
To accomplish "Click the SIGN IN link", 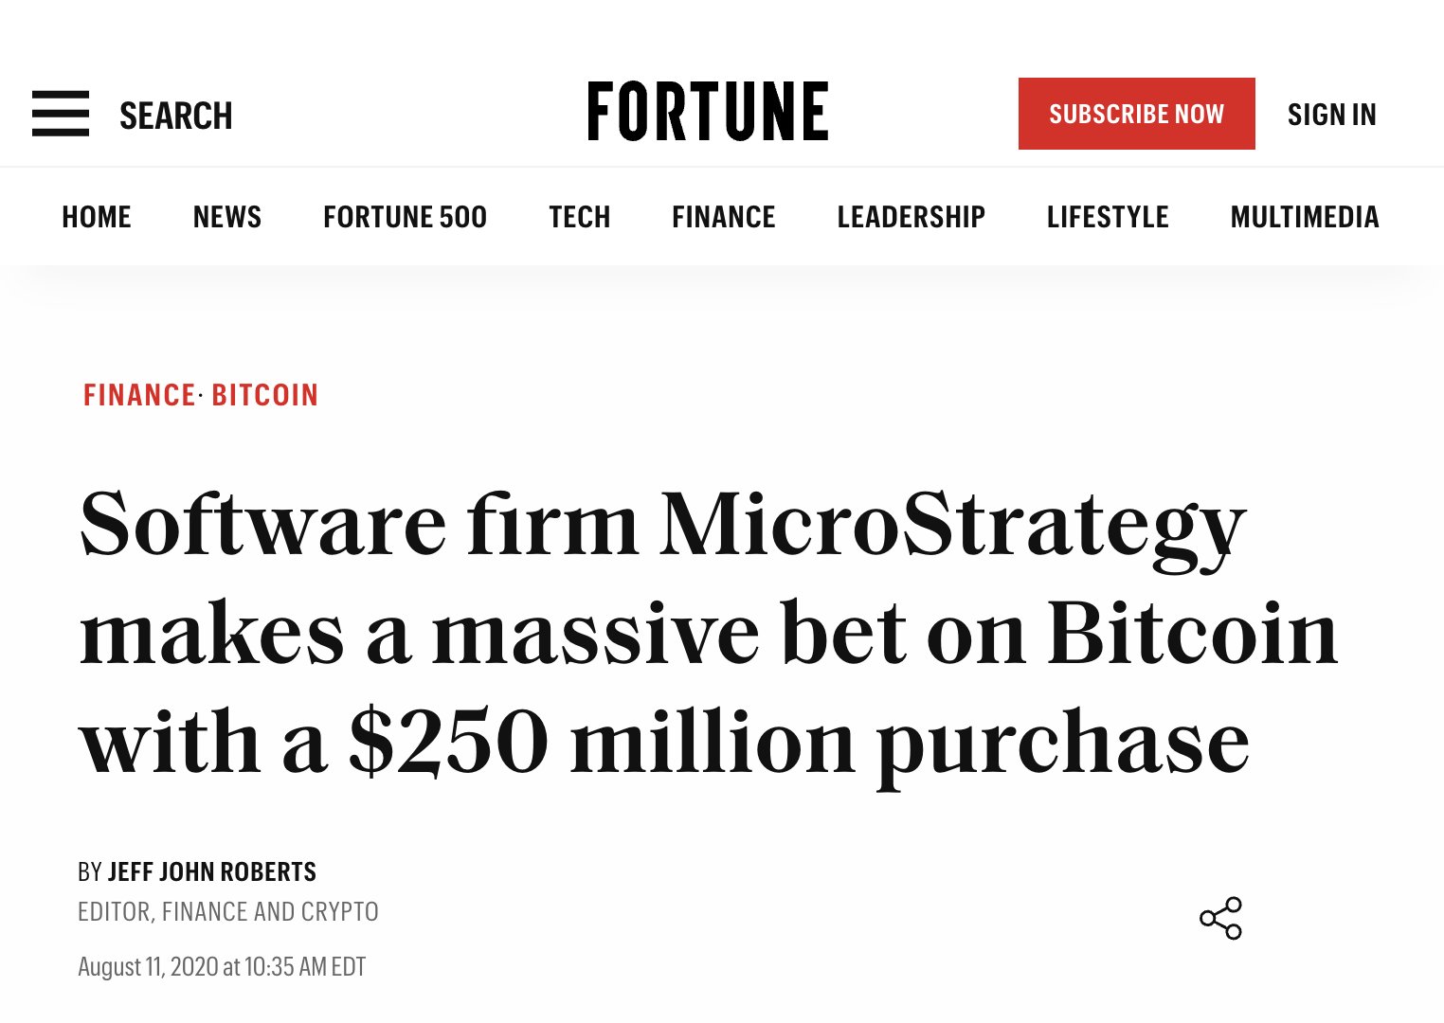I will 1331,115.
